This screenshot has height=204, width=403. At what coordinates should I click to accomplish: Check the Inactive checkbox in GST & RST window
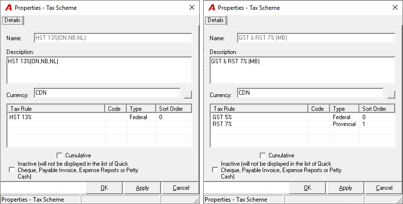(215, 170)
